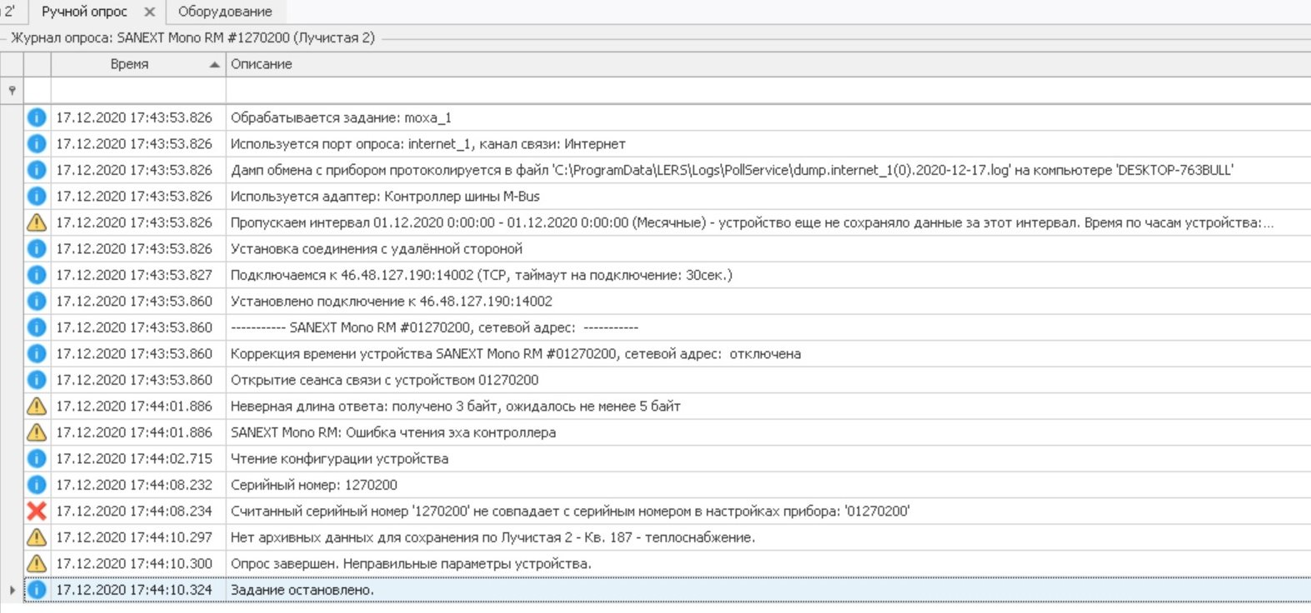1311x613 pixels.
Task: Select text 'Обрабатывается задание: moxa_1'
Action: (x=341, y=117)
